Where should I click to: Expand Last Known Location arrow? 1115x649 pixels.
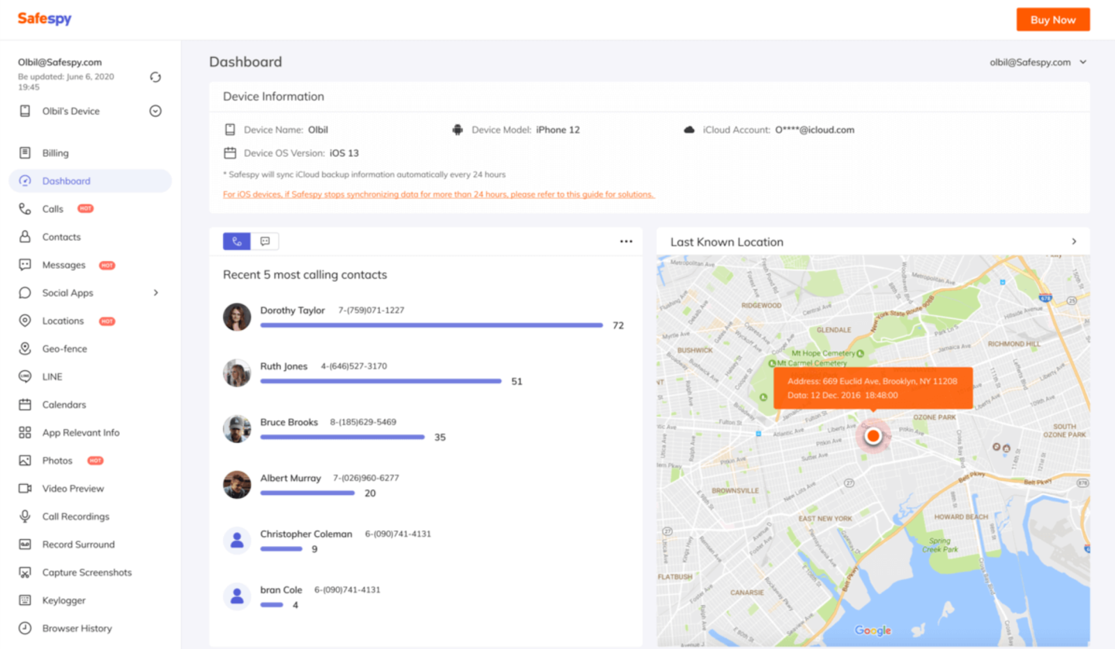point(1074,242)
